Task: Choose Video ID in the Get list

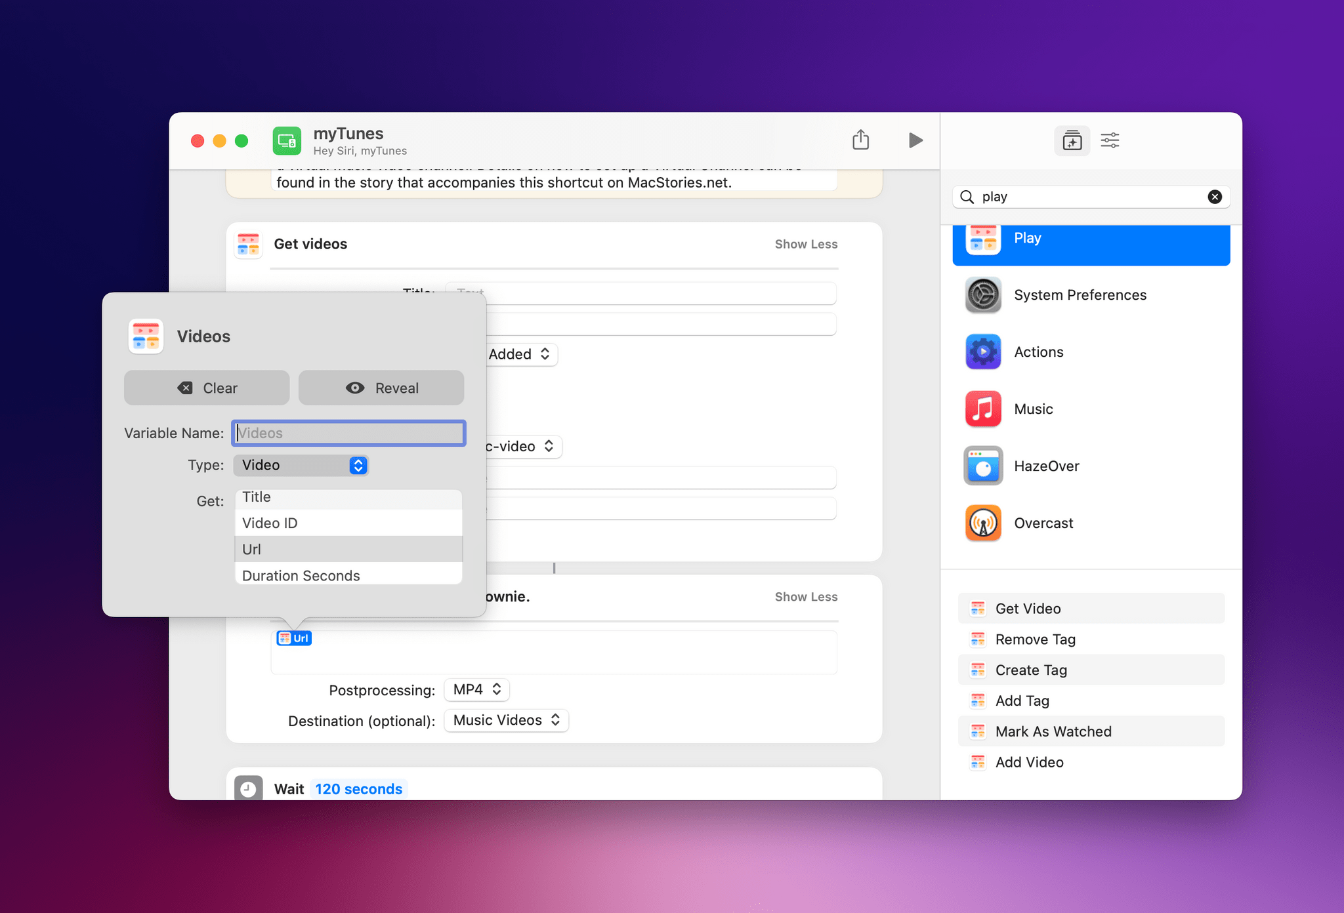Action: pyautogui.click(x=348, y=523)
